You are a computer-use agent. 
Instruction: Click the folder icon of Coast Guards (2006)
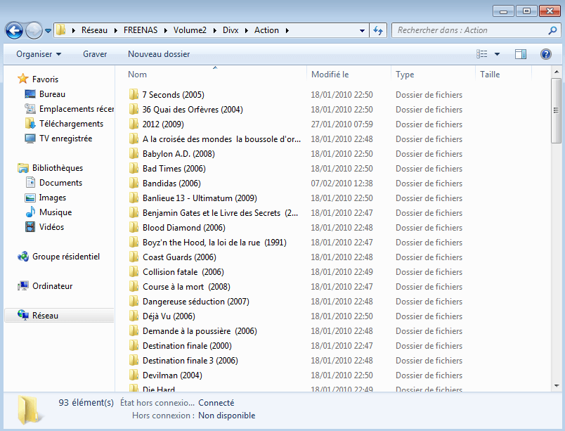134,257
